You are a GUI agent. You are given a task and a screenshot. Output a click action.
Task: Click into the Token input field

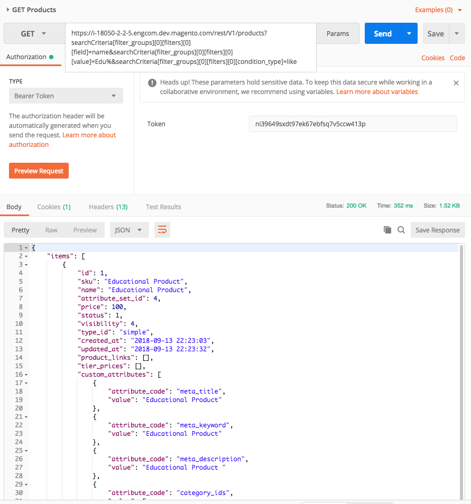pyautogui.click(x=352, y=124)
